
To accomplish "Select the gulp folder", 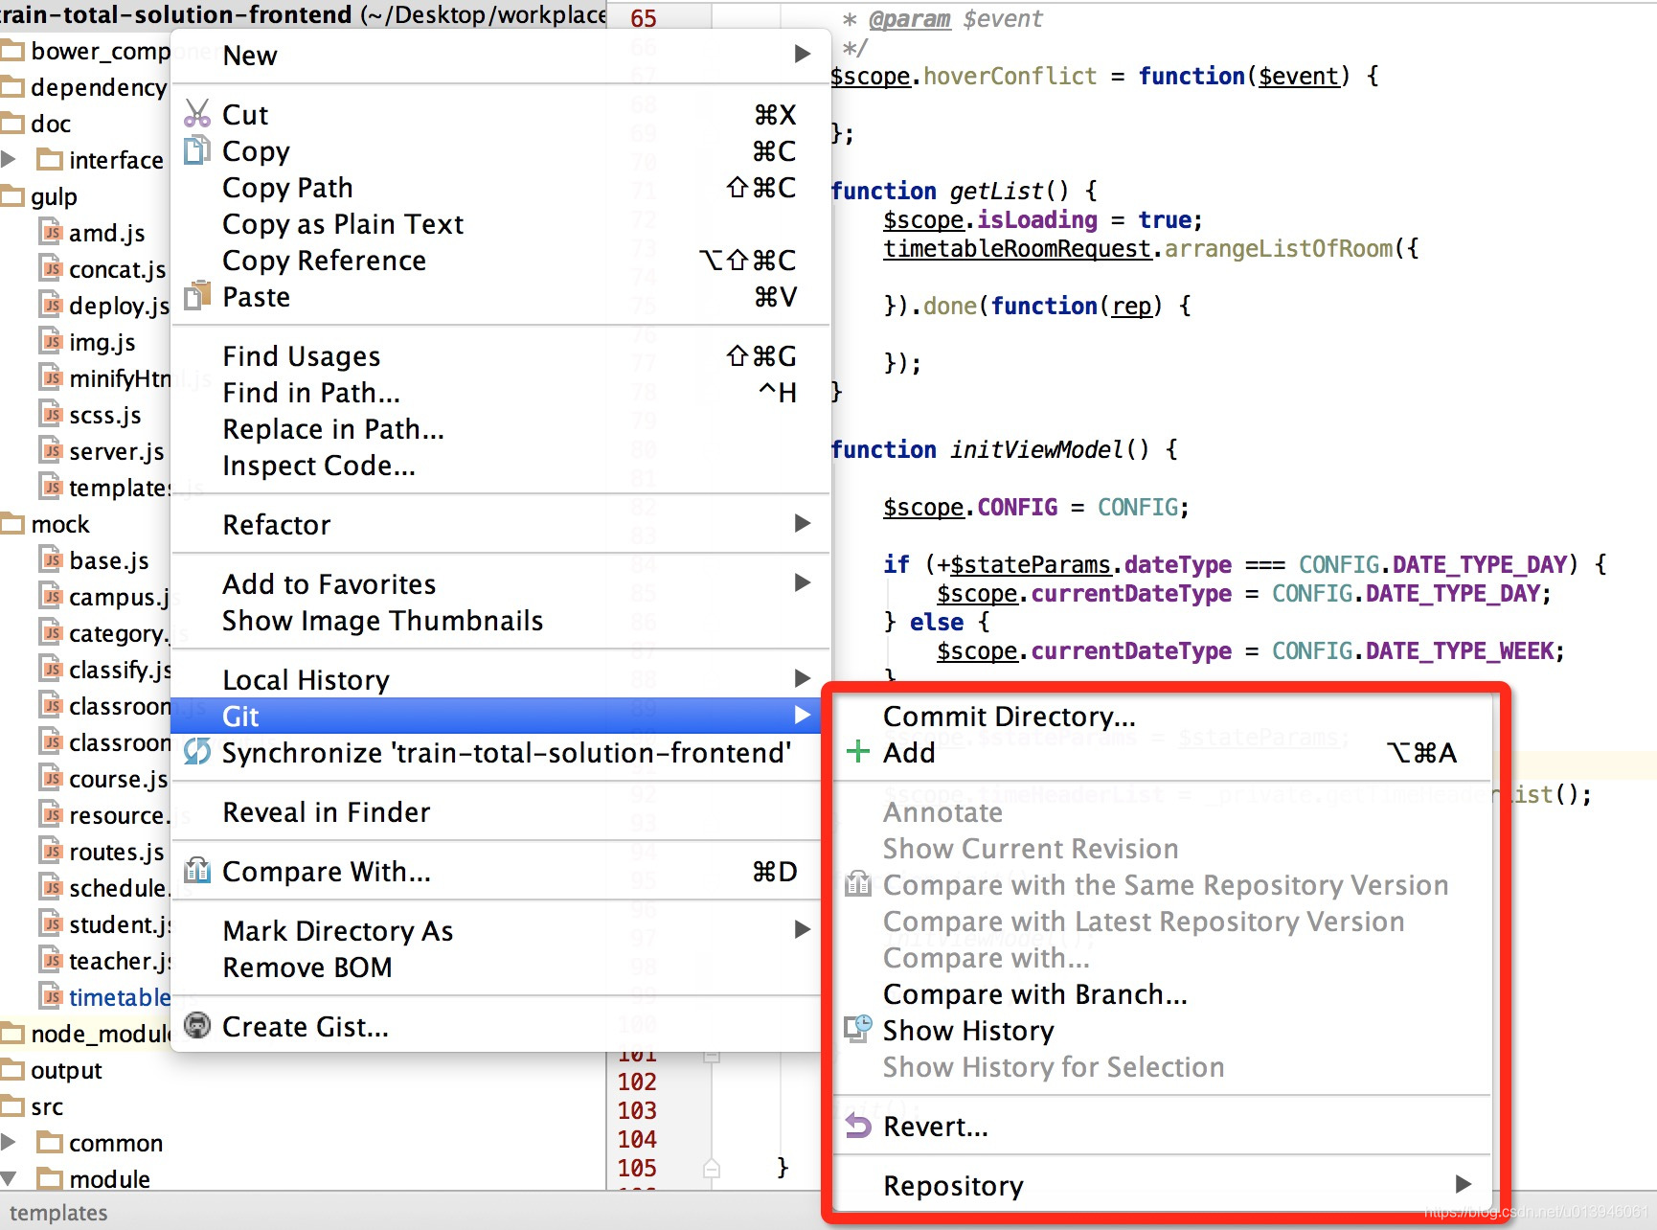I will 54,196.
